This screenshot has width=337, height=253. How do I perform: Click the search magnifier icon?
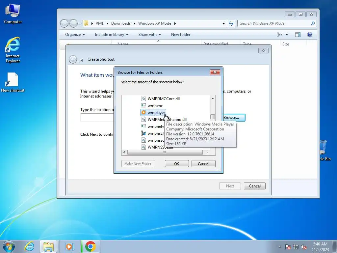pos(313,23)
